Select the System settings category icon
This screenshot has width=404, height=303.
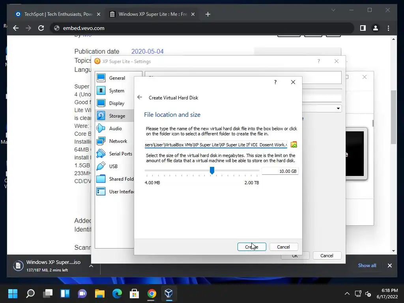point(101,91)
